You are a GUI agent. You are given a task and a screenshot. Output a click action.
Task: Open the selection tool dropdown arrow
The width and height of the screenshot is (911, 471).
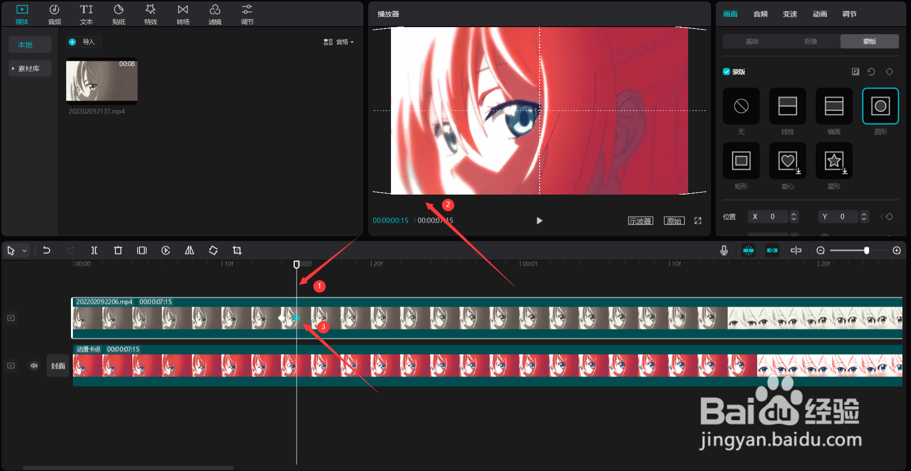coord(24,251)
